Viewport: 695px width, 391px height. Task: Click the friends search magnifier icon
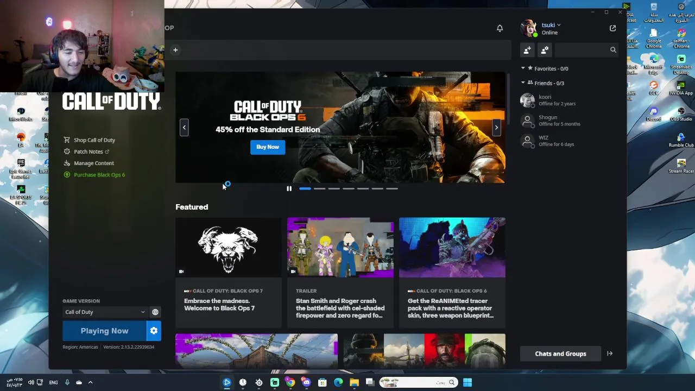(x=613, y=50)
